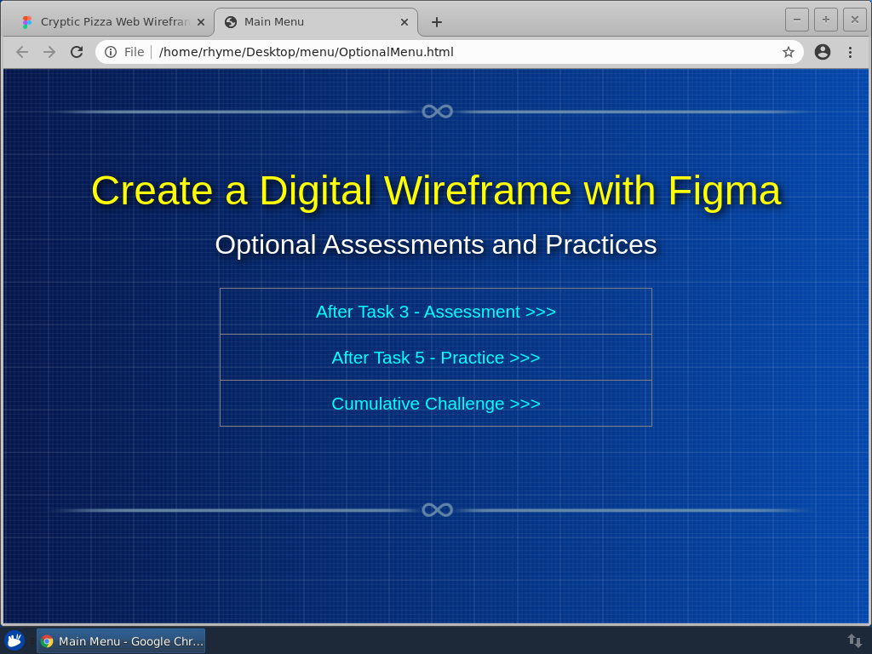The image size is (872, 654).
Task: Open the Chrome profile avatar icon
Action: [823, 52]
